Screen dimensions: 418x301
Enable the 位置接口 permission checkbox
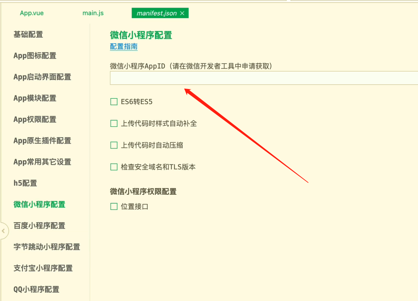coord(114,206)
